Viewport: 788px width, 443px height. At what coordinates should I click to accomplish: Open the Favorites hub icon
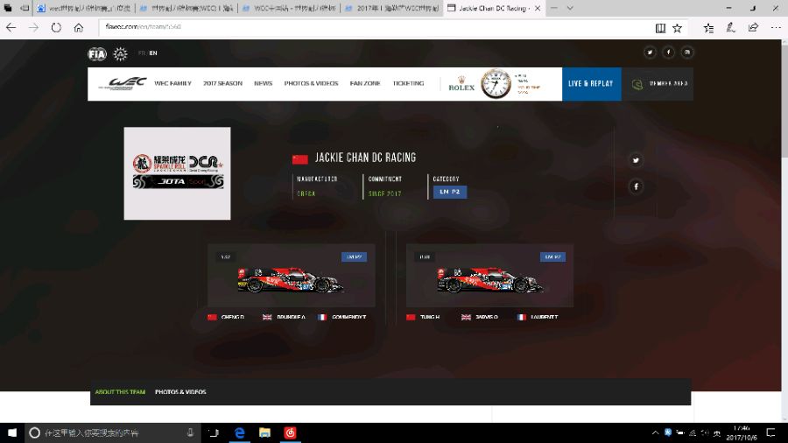tap(708, 28)
